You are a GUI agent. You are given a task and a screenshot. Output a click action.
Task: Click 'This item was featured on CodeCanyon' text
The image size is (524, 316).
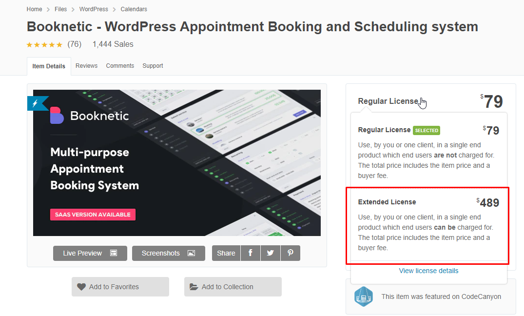pos(441,296)
